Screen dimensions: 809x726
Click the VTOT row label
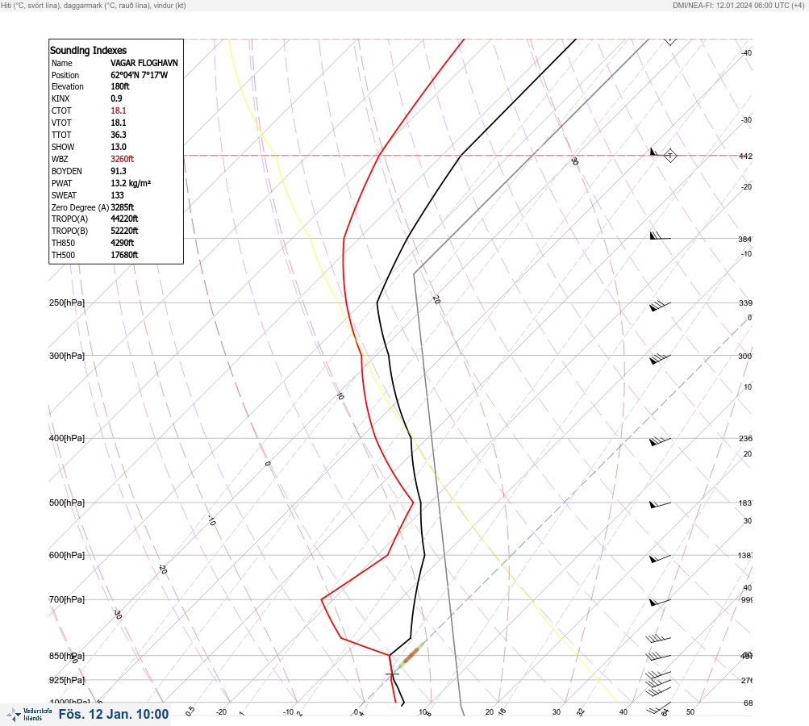click(61, 123)
